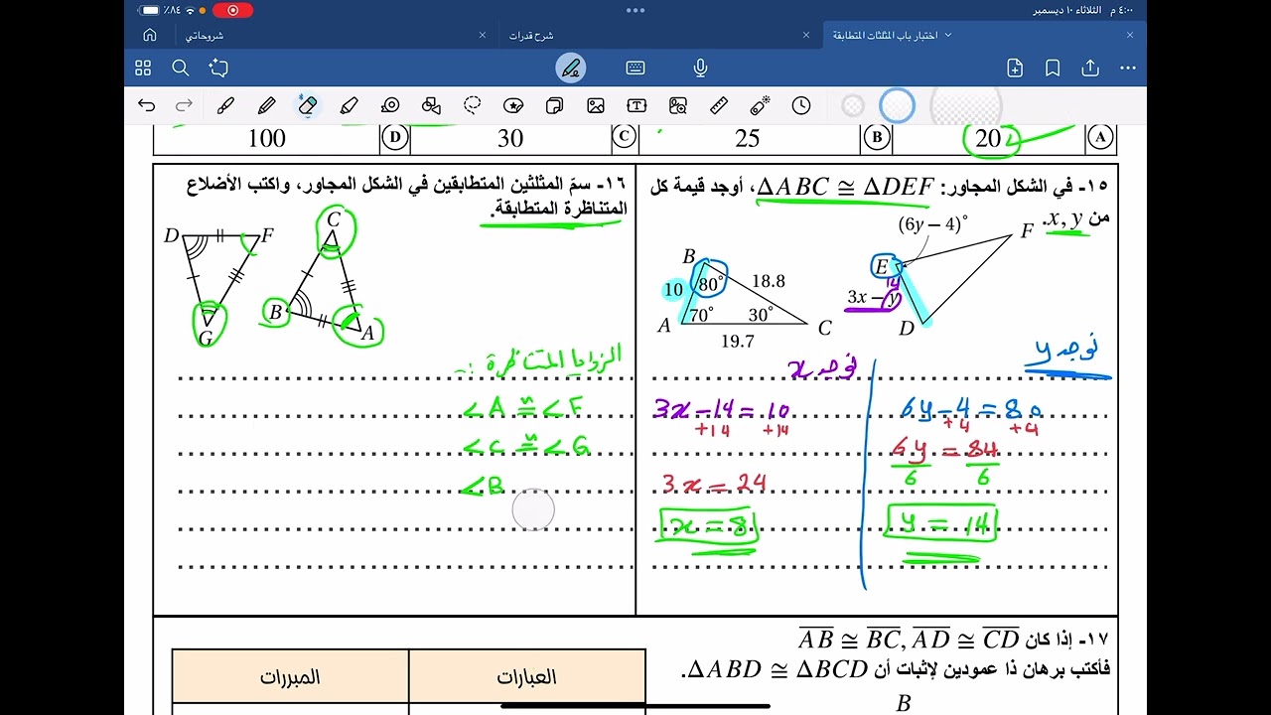1271x715 pixels.
Task: Tap the option letter B circle
Action: (876, 137)
